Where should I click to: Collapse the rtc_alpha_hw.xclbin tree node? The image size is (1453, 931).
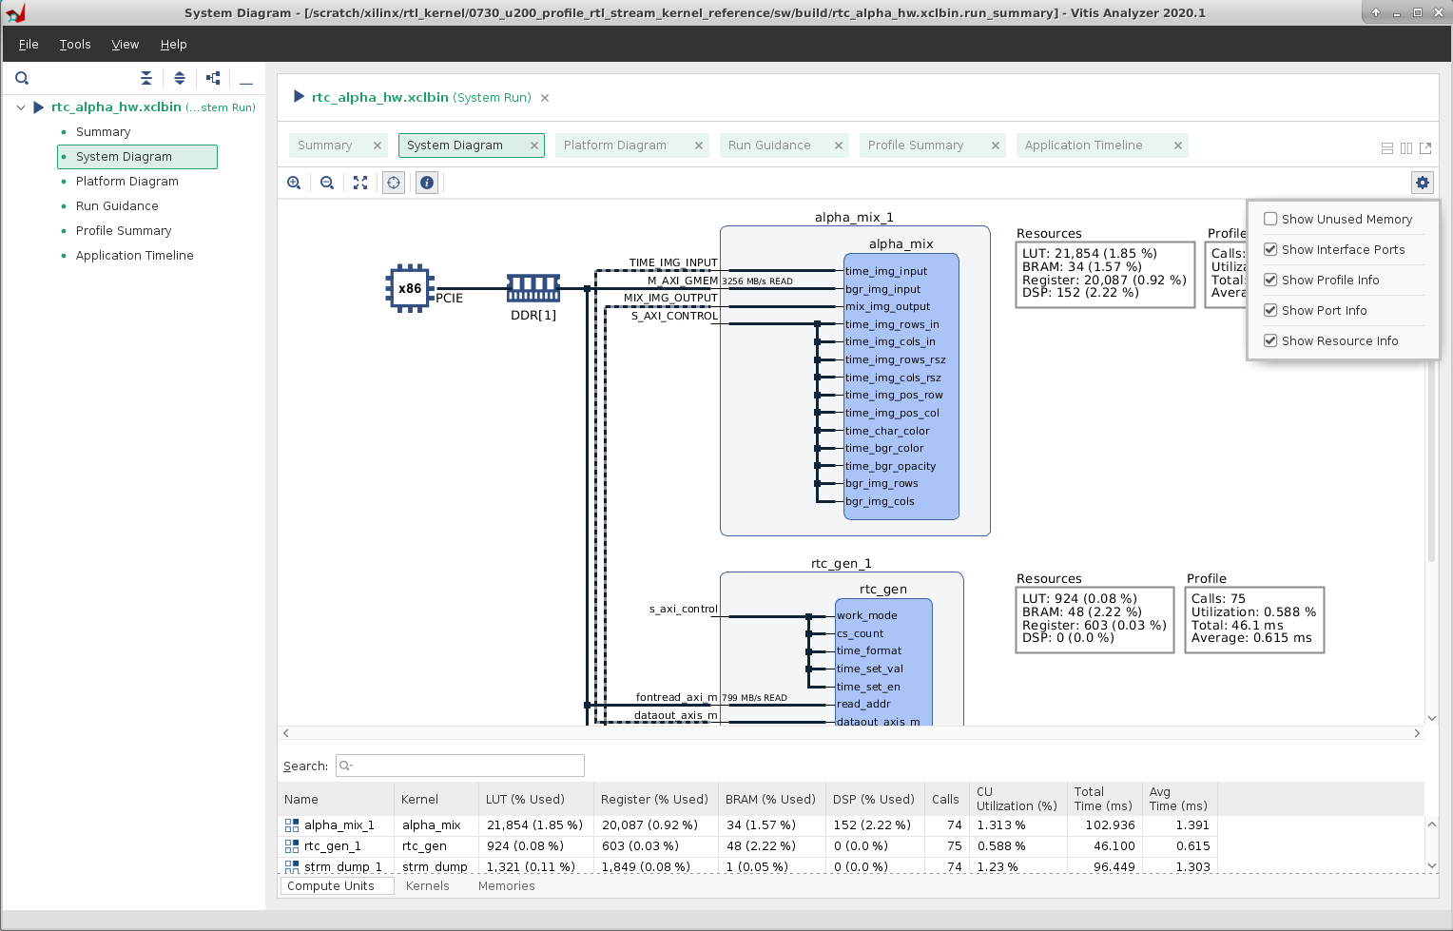click(x=21, y=107)
